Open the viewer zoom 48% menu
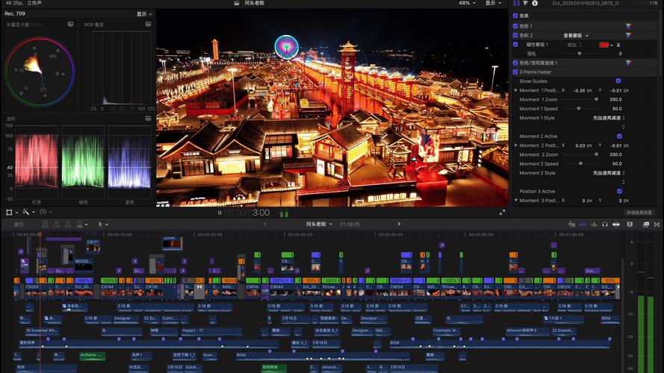The height and width of the screenshot is (373, 664). tap(467, 3)
